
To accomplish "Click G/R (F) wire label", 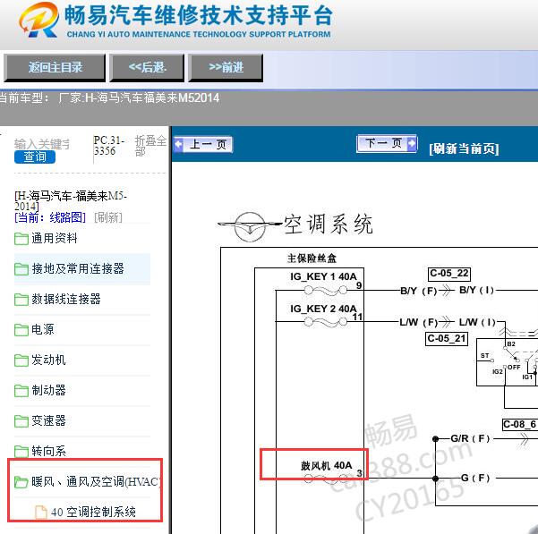I will [x=470, y=438].
